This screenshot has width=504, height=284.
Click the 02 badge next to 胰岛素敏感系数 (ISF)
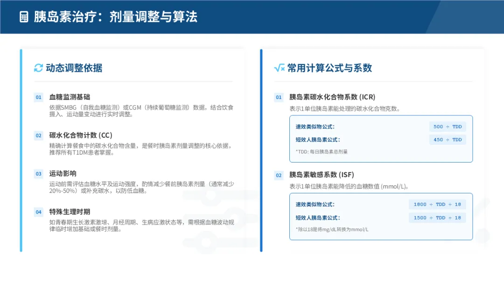[x=279, y=175]
